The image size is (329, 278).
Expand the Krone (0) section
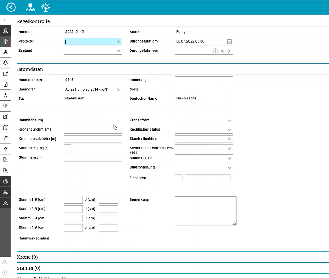pyautogui.click(x=27, y=257)
